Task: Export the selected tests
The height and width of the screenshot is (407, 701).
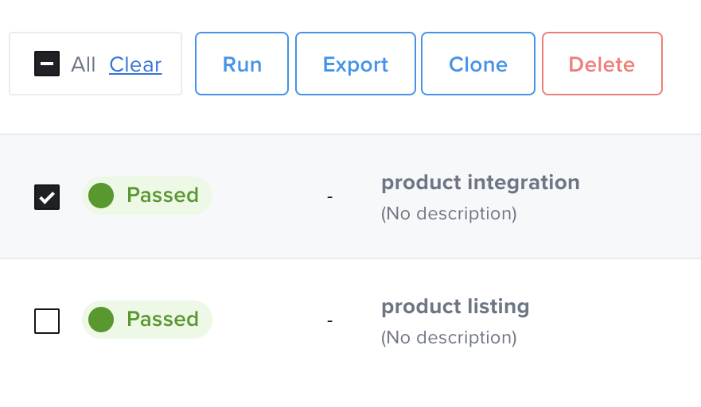Action: tap(355, 64)
